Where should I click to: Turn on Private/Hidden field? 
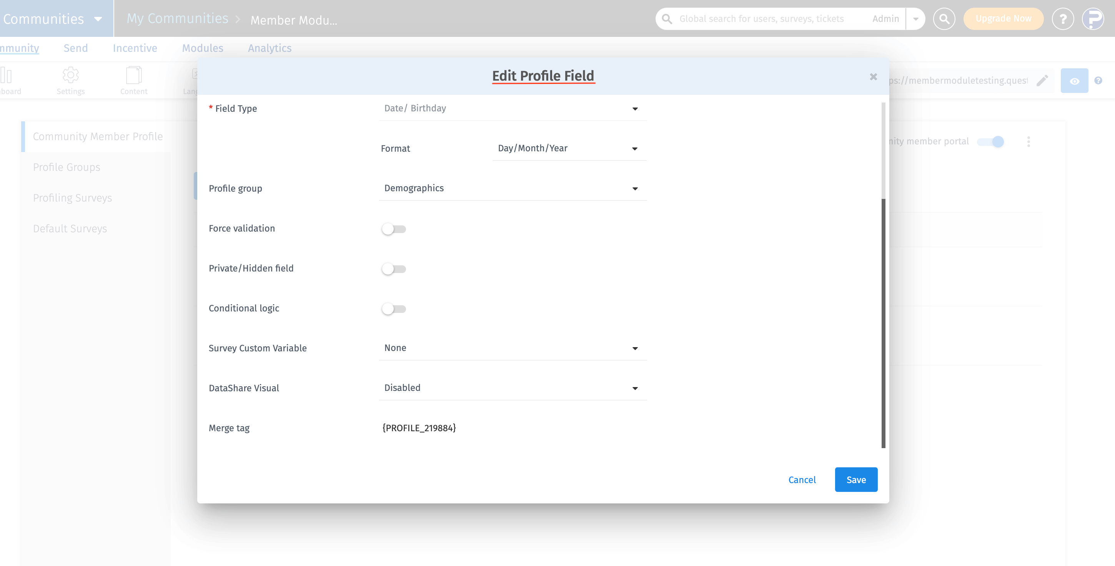click(394, 268)
